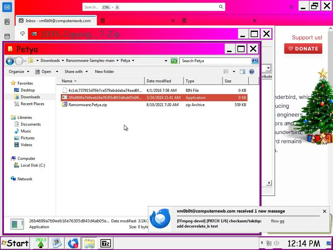The width and height of the screenshot is (333, 250).
Task: Toggle the preview pane icon
Action: click(x=243, y=72)
